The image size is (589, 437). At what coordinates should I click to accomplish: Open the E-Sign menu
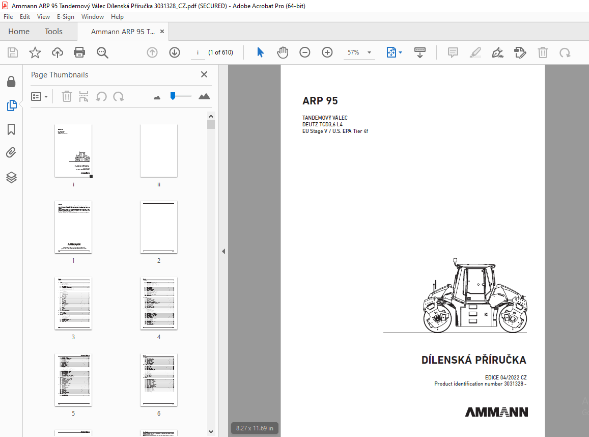point(65,16)
